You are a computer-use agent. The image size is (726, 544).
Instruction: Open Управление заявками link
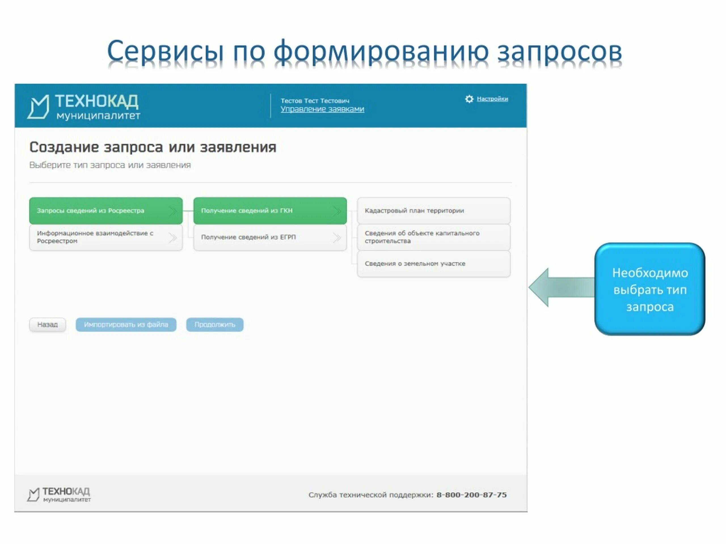[322, 109]
